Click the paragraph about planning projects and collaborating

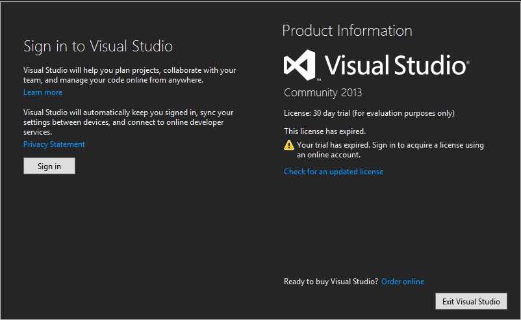[x=129, y=75]
